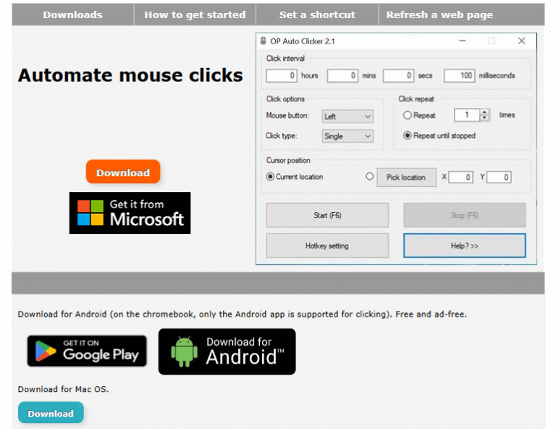Click the Get it from Microsoft badge
556x429 pixels.
pos(130,213)
